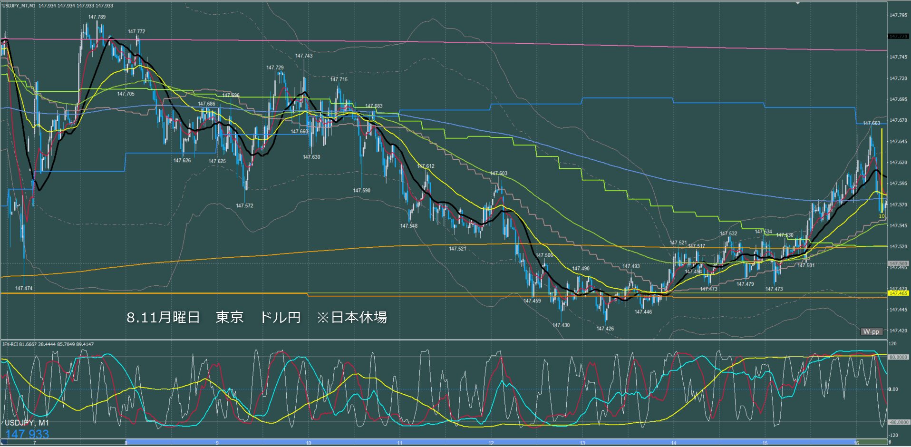Image resolution: width=911 pixels, height=447 pixels.
Task: Click the 80.0000 level tag in RCI panel
Action: pyautogui.click(x=898, y=357)
